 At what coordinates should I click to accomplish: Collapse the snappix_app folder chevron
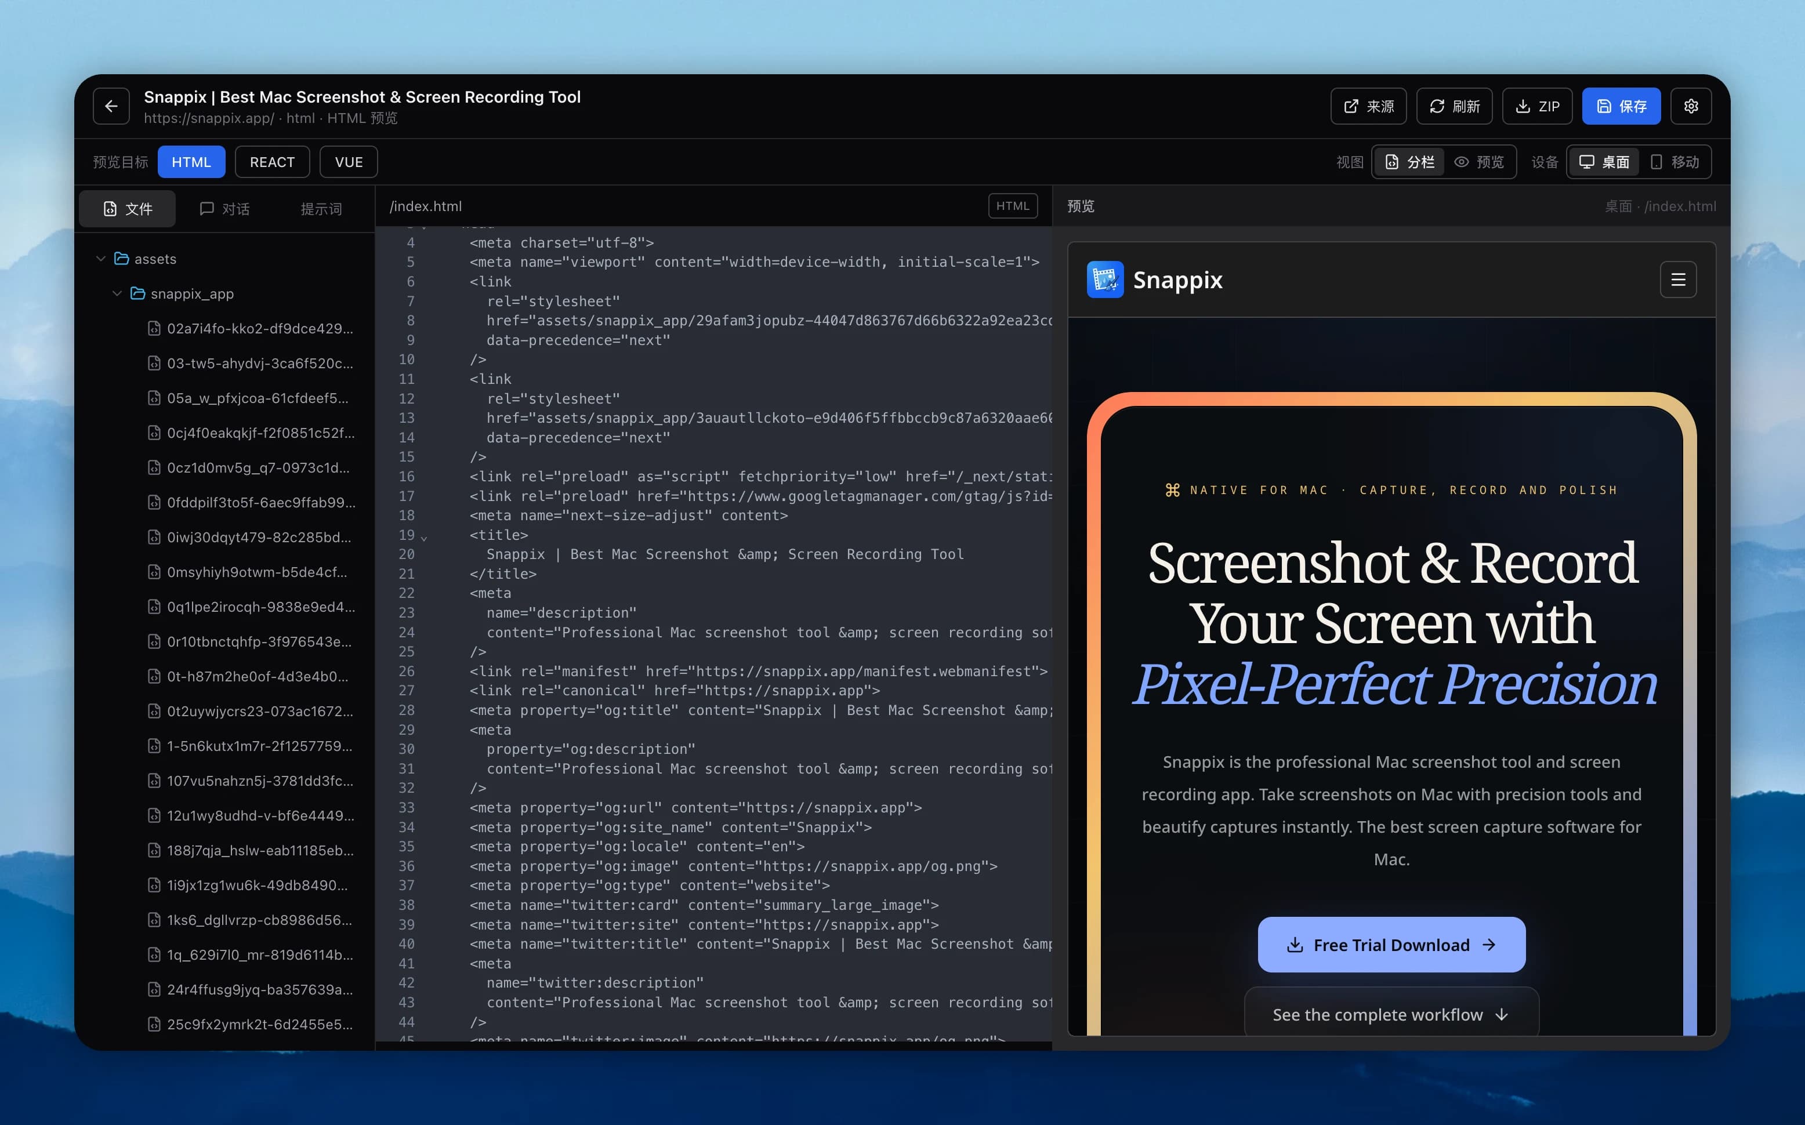tap(117, 293)
